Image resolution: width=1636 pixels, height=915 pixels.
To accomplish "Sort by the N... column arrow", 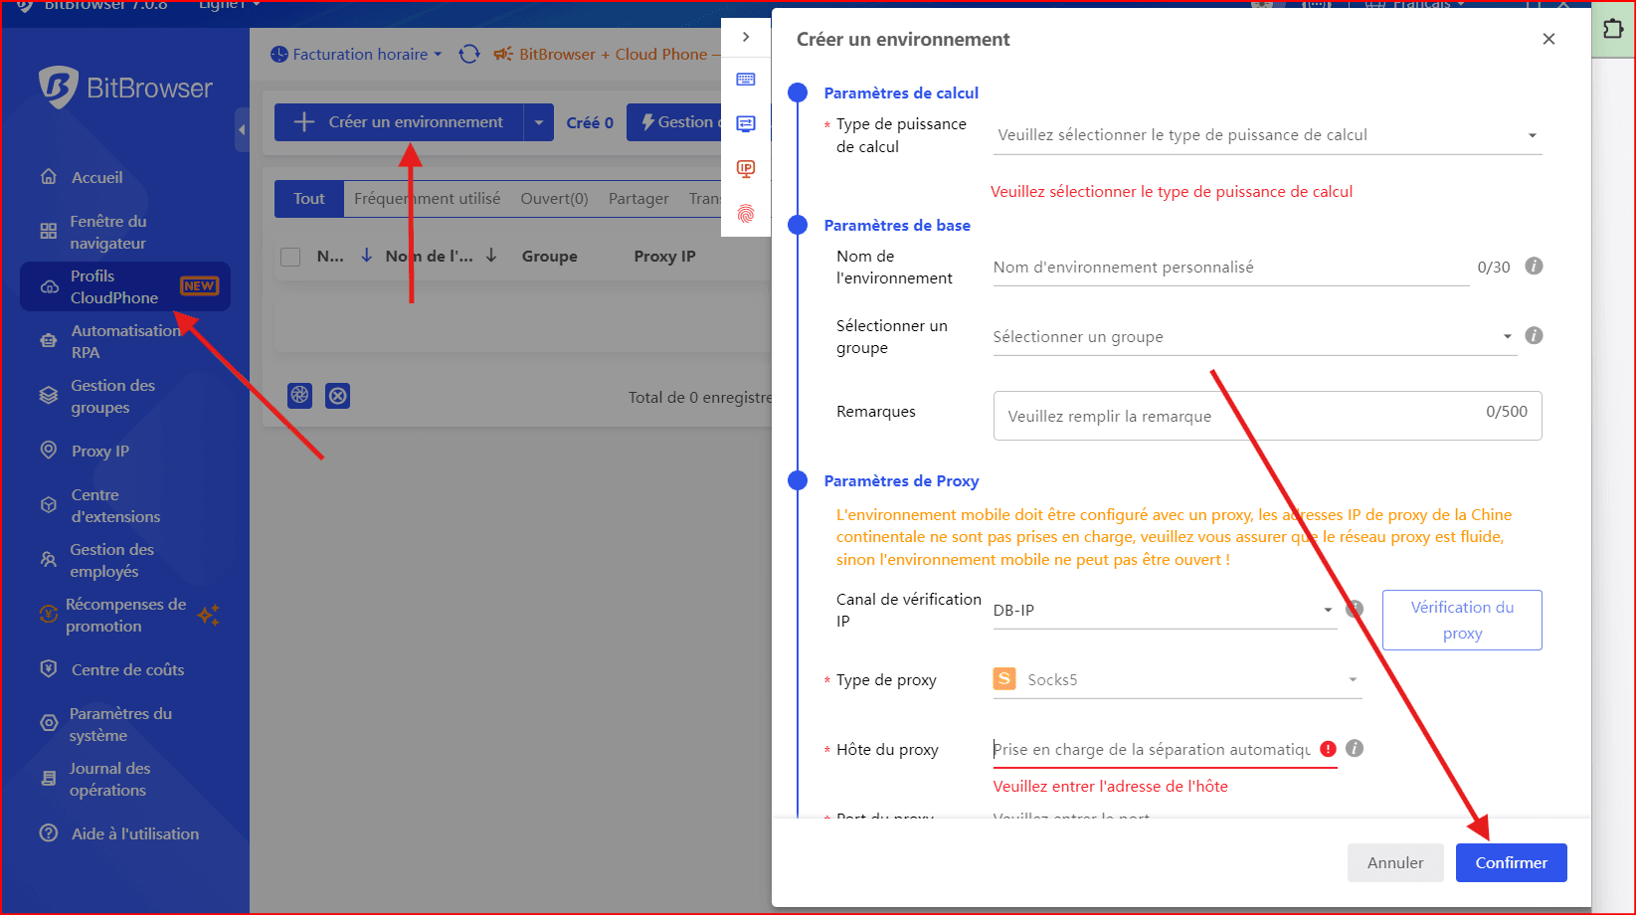I will click(367, 256).
